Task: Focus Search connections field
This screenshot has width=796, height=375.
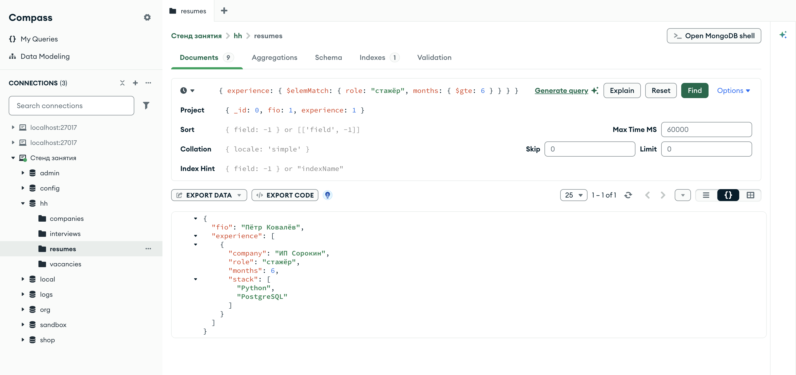Action: [71, 106]
